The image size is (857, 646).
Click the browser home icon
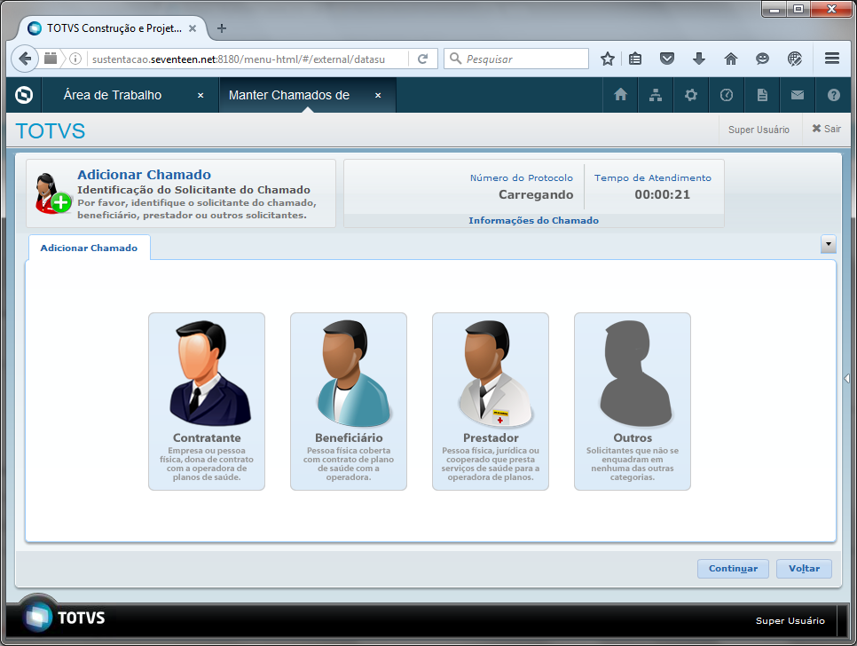click(731, 59)
